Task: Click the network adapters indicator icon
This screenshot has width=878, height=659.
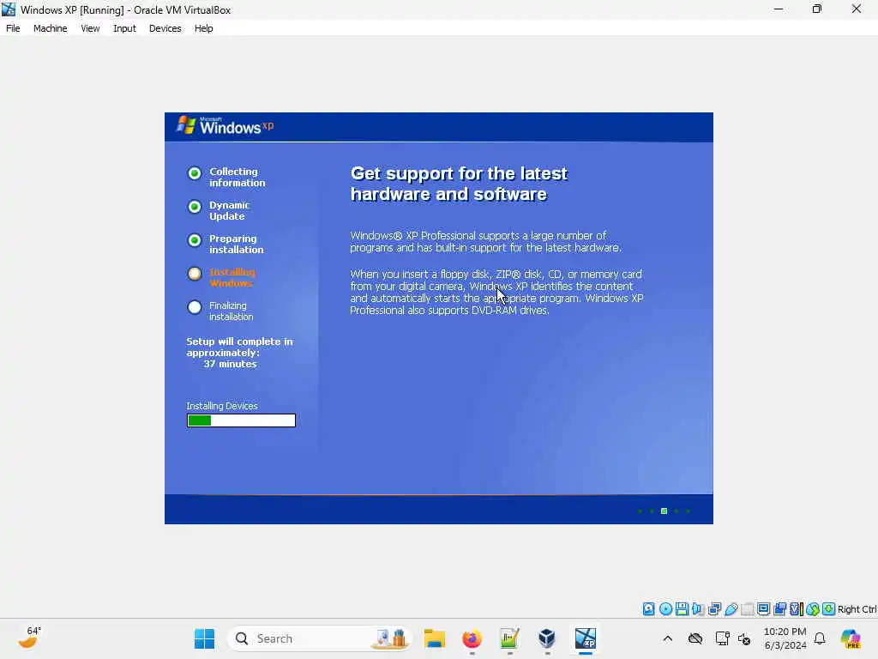Action: pyautogui.click(x=714, y=609)
